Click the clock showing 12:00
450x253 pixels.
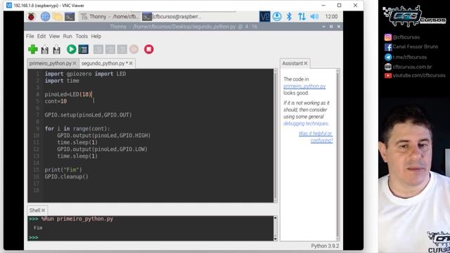(x=331, y=17)
